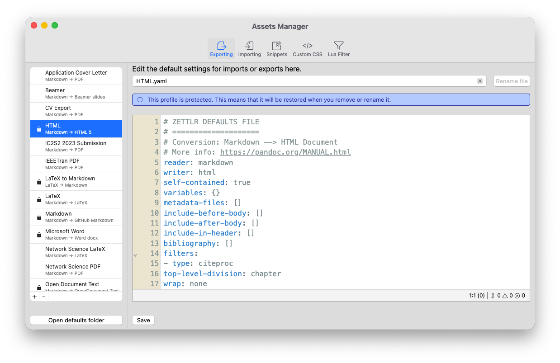Click Open defaults folder
This screenshot has width=560, height=363.
[x=76, y=320]
